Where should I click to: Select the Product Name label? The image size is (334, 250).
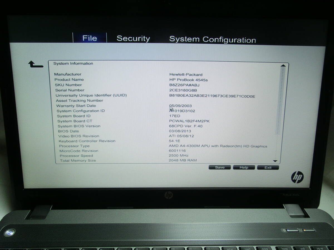coord(69,79)
